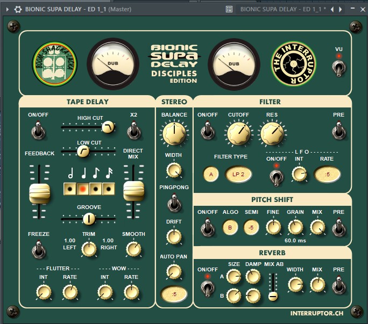
Task: Click the Reverb SIZE B knob
Action: [x=233, y=296]
